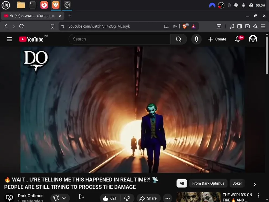This screenshot has width=269, height=202.
Task: Select the WAIT... U'RE TELLING tab
Action: tap(33, 16)
